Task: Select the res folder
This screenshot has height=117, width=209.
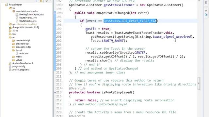Action: tap(12, 37)
